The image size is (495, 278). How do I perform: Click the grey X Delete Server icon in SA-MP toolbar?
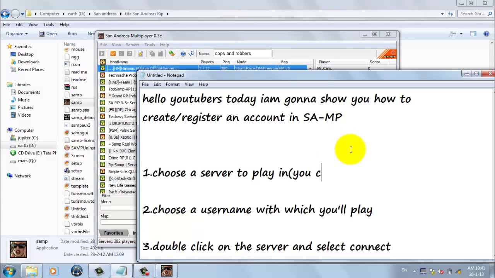coord(121,54)
